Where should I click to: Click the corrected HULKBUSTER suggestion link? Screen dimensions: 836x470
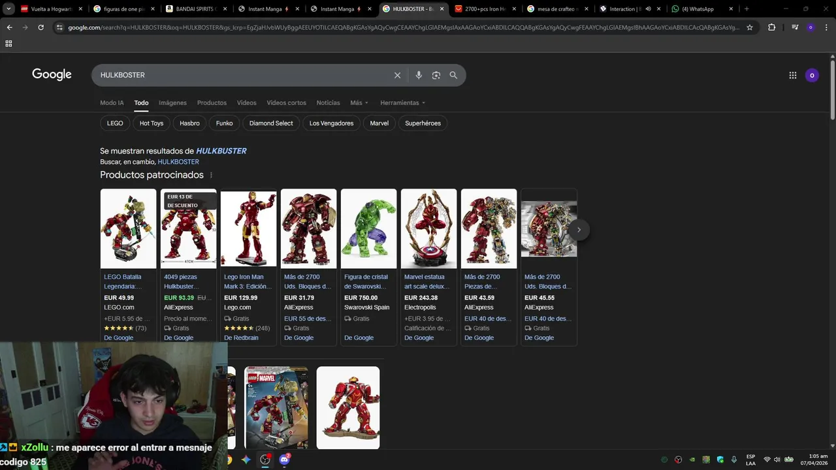(x=221, y=151)
